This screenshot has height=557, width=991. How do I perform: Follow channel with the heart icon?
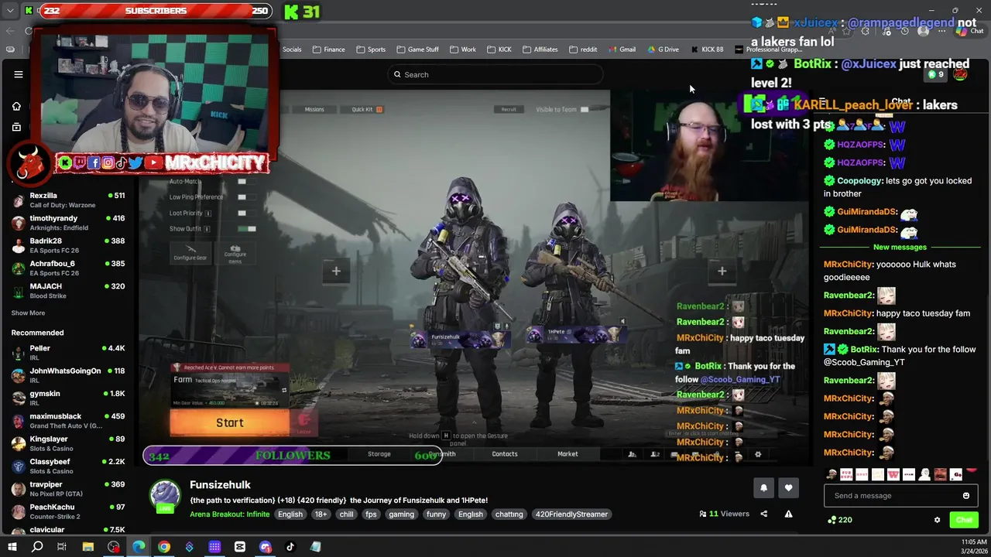click(788, 487)
